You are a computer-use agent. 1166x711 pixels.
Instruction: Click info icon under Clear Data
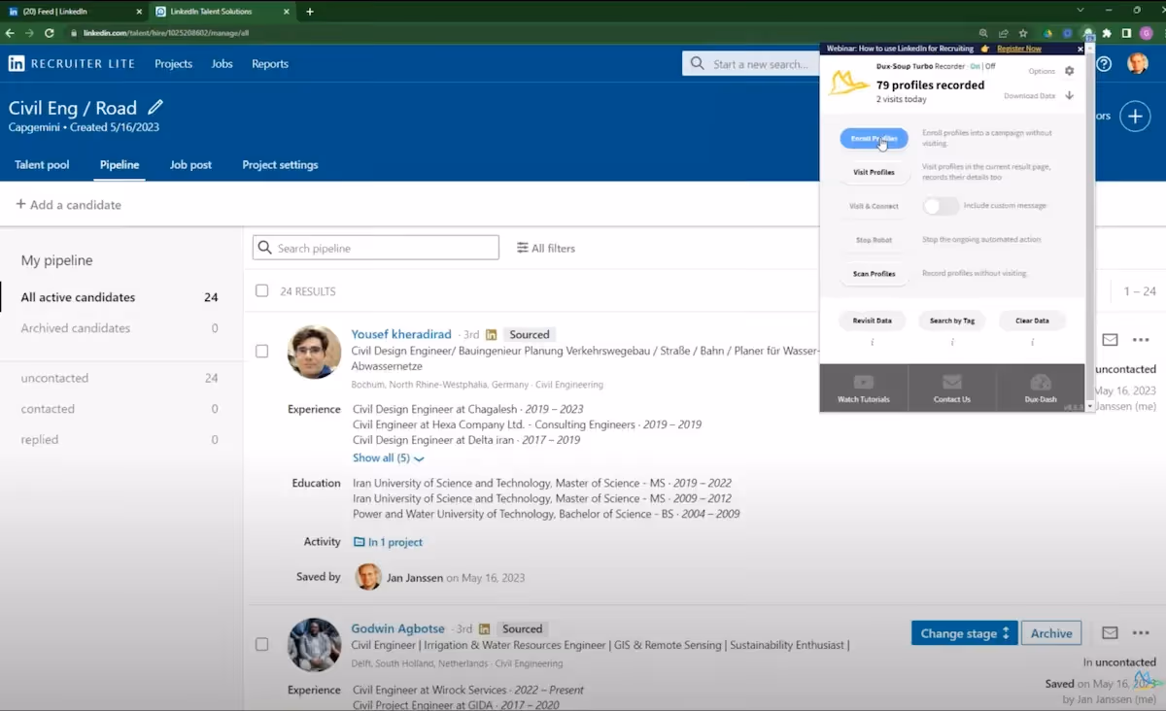pos(1032,342)
